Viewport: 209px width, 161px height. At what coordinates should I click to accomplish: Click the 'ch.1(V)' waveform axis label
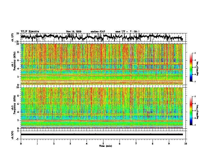pos(12,37)
